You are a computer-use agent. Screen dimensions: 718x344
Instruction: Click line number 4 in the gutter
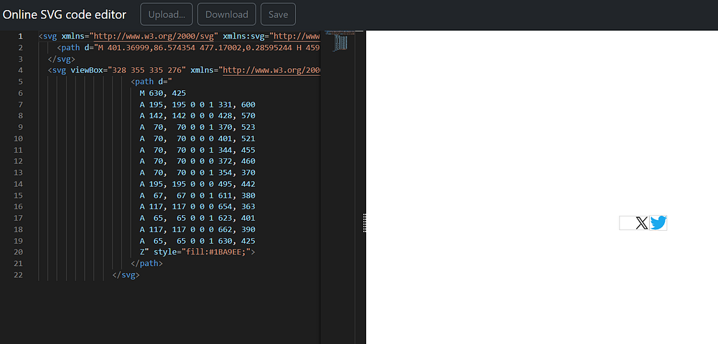(20, 70)
